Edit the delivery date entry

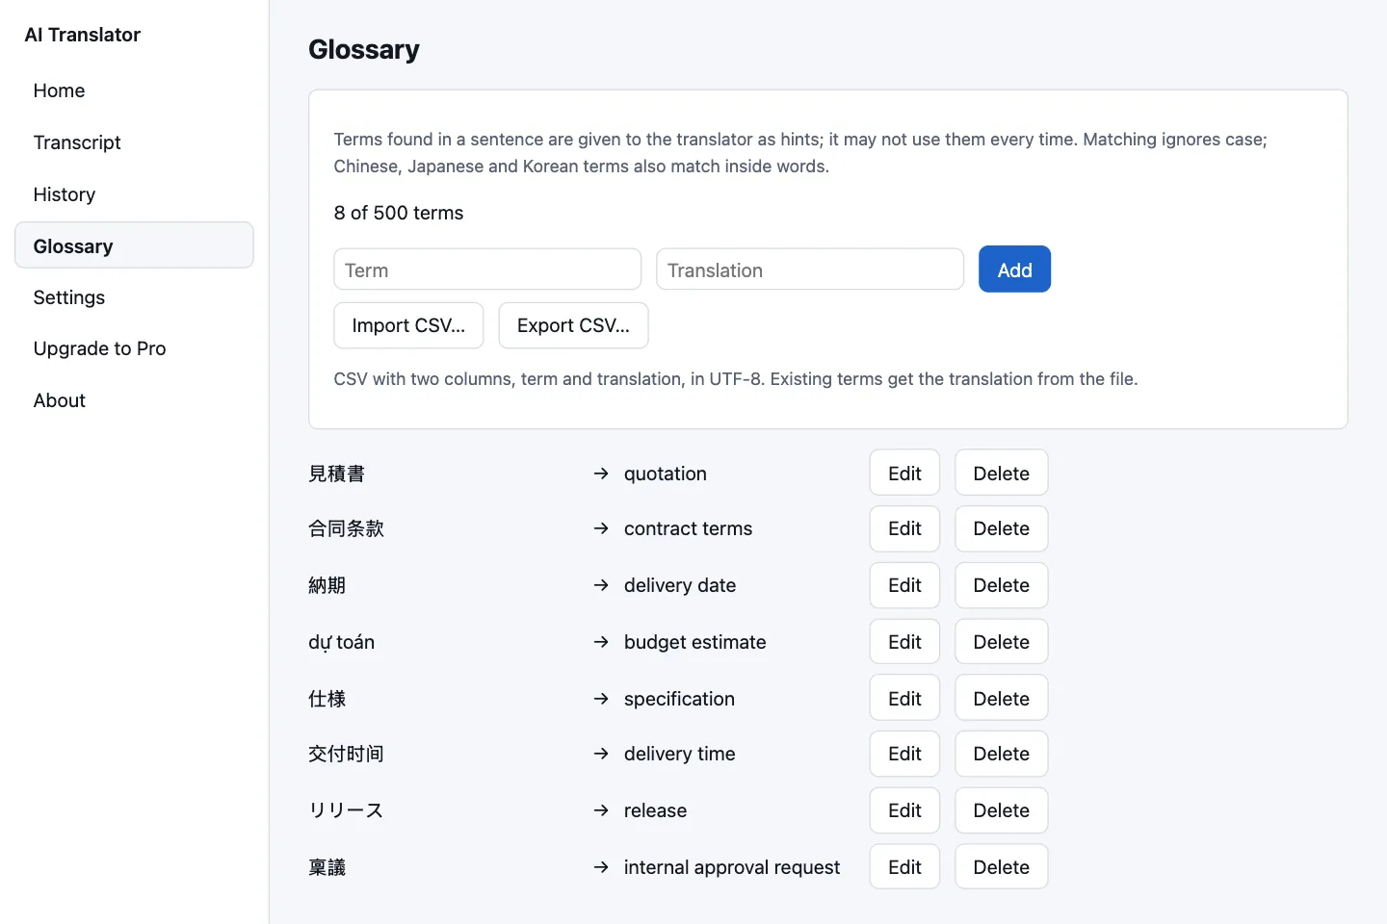904,585
